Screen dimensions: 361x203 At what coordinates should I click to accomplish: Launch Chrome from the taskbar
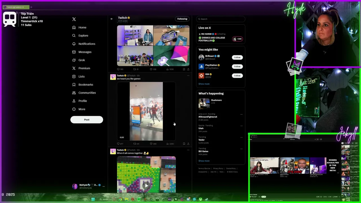pyautogui.click(x=120, y=199)
